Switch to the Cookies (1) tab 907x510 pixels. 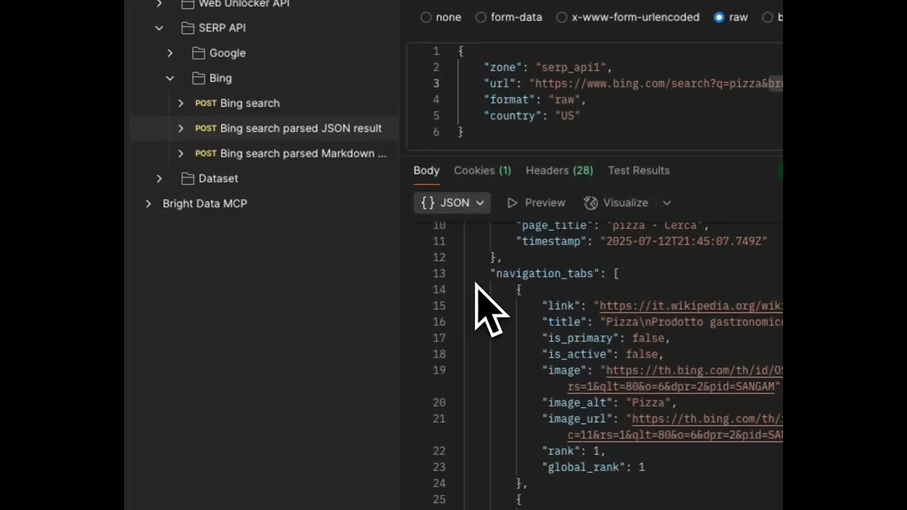(483, 171)
